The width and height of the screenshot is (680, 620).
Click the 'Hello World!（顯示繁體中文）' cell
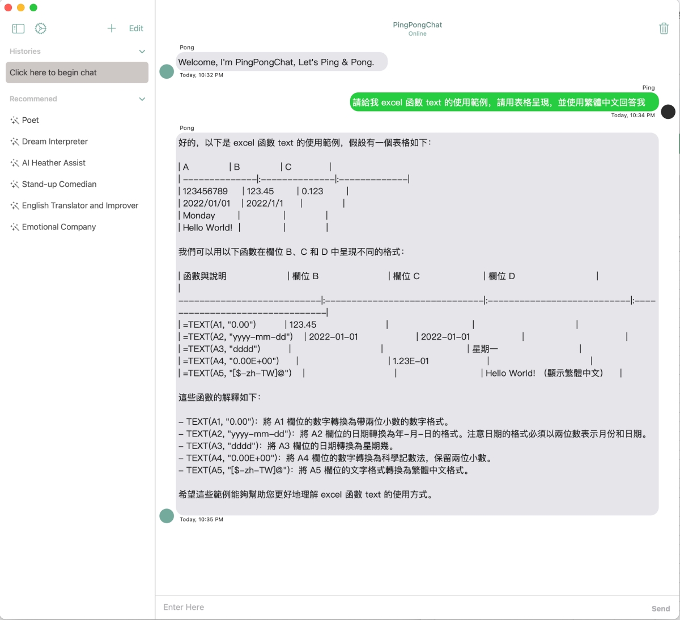(545, 373)
